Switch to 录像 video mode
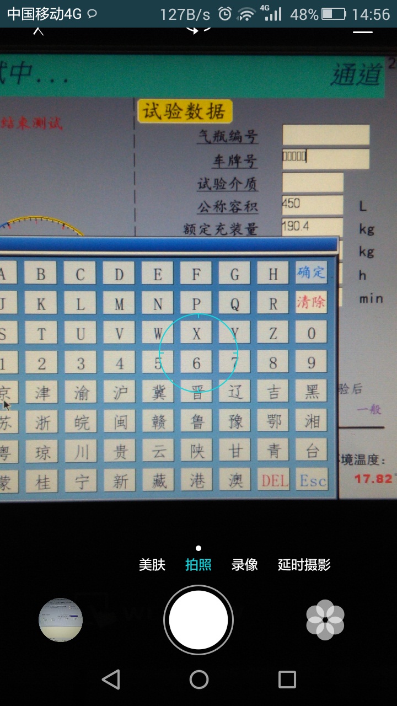The height and width of the screenshot is (706, 397). (x=245, y=565)
